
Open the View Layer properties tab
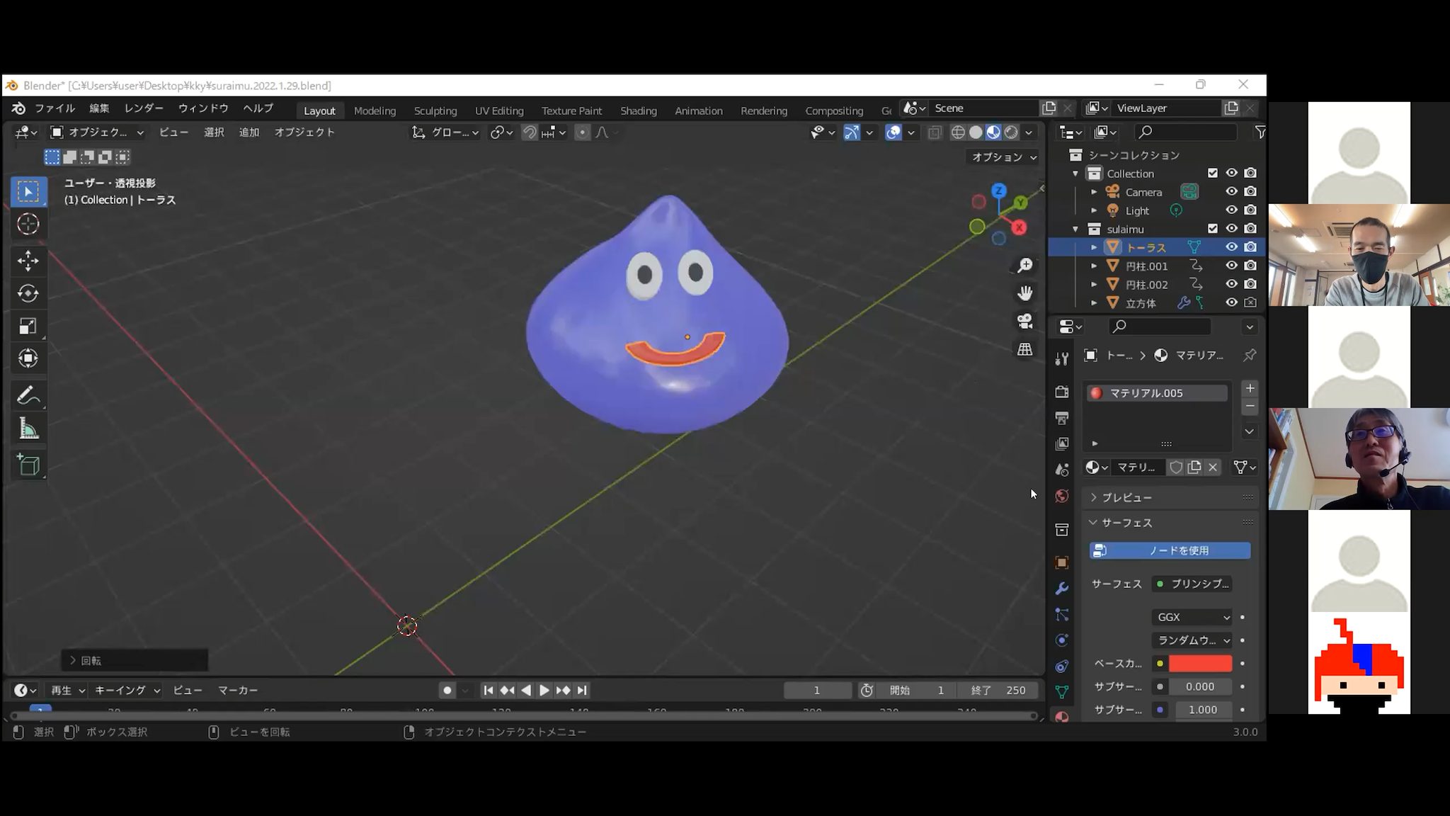tap(1061, 443)
